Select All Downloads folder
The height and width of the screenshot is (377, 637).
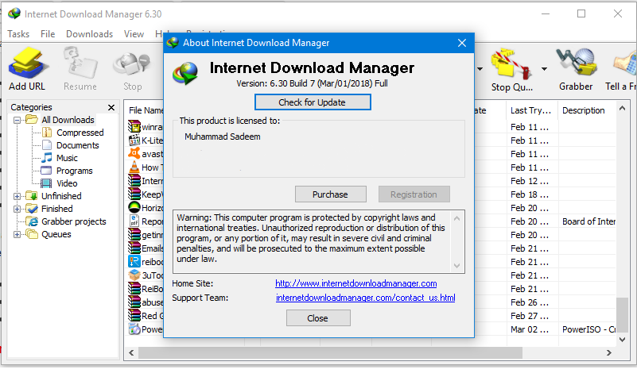pyautogui.click(x=68, y=120)
